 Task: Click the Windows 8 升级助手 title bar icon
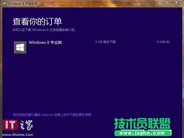[x=4, y=3]
